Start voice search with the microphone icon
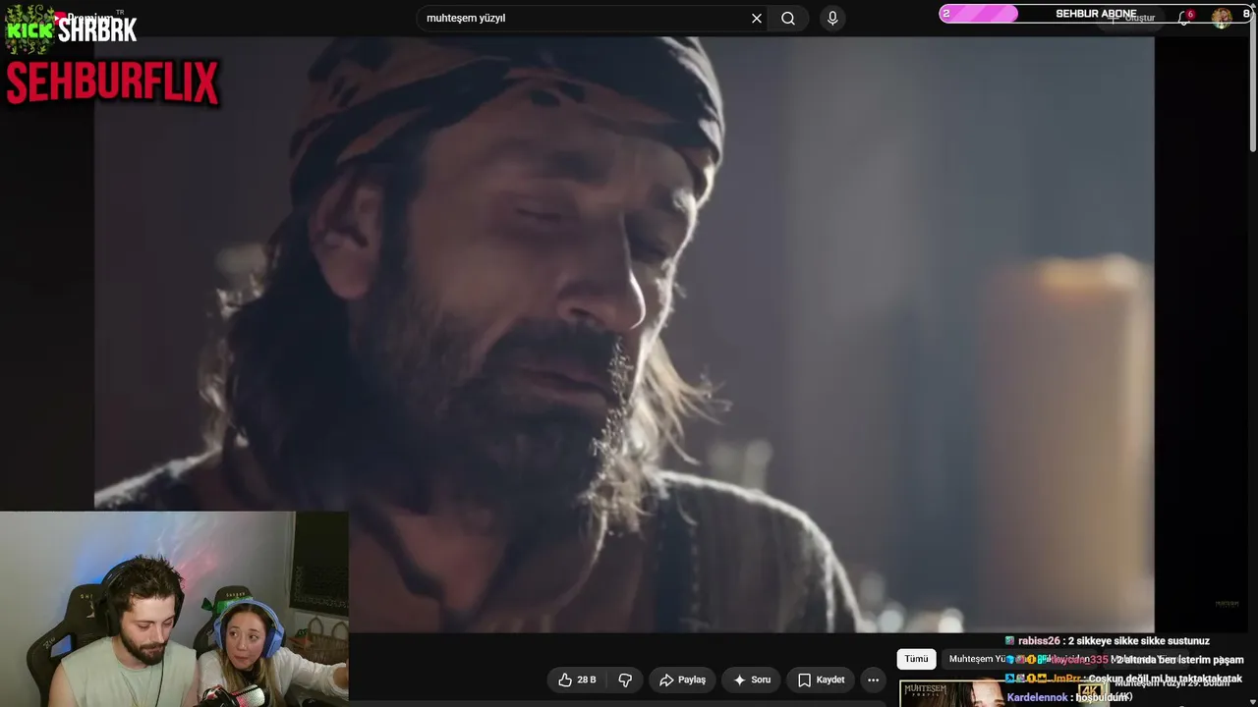Screen dimensions: 1258x707 coord(832,19)
